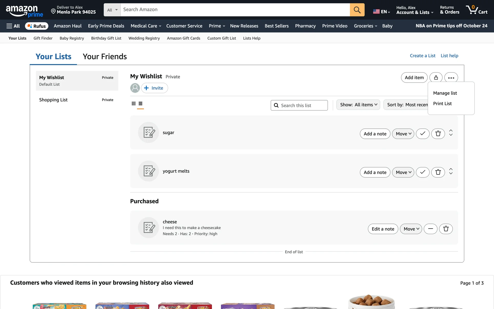Viewport: 494px width, 309px height.
Task: Unmark cheese as purchased with minus button
Action: click(430, 229)
